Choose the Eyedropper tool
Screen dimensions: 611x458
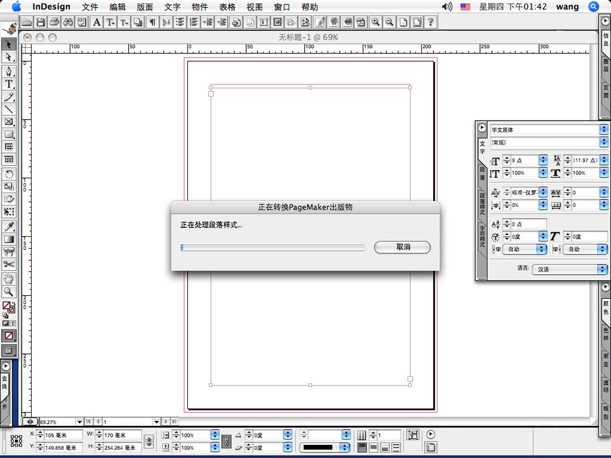point(9,226)
